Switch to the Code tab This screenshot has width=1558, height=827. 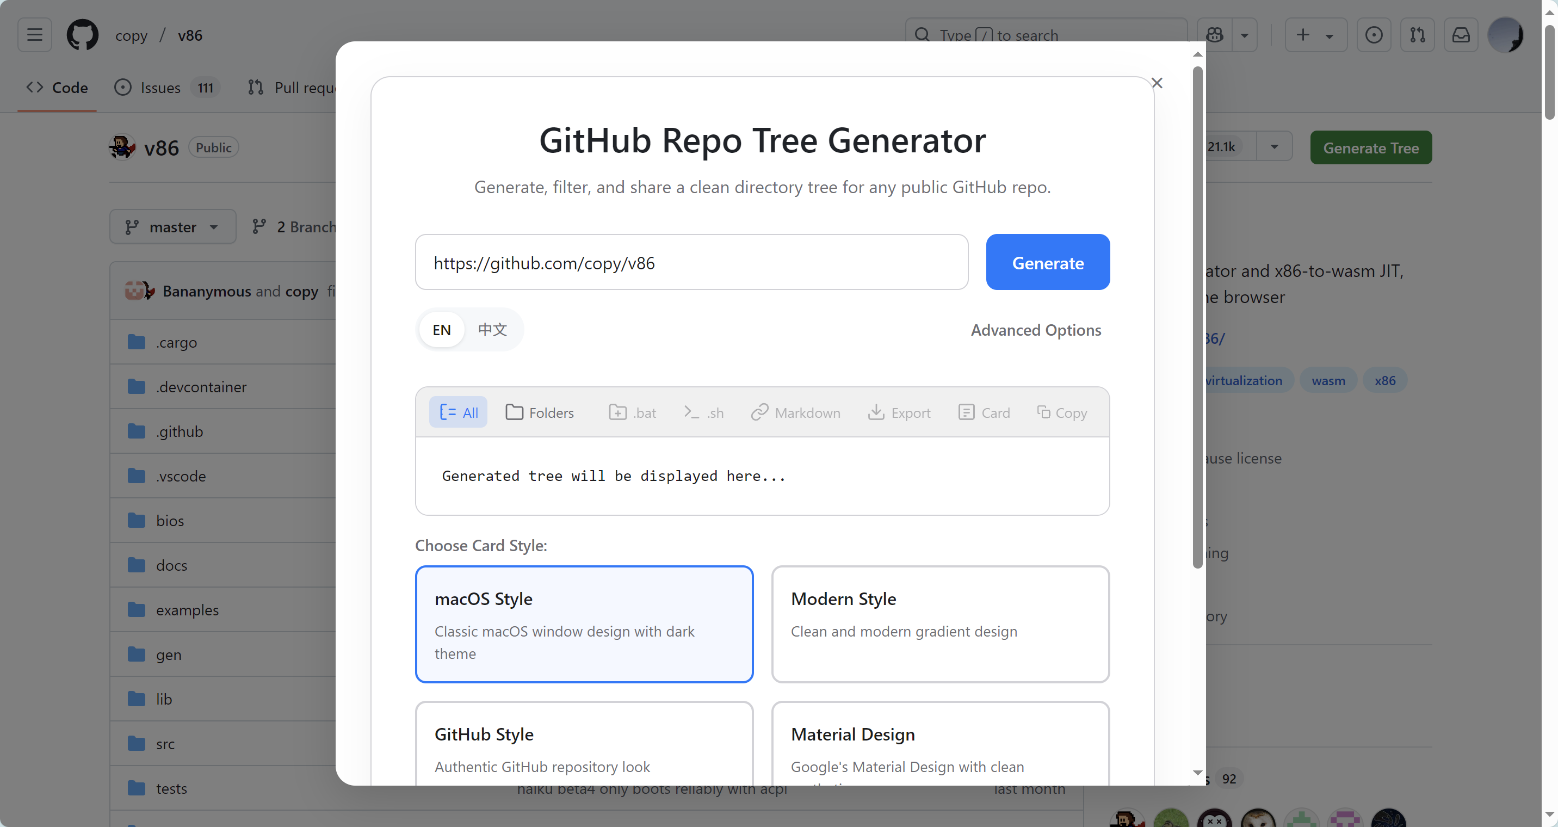coord(57,88)
